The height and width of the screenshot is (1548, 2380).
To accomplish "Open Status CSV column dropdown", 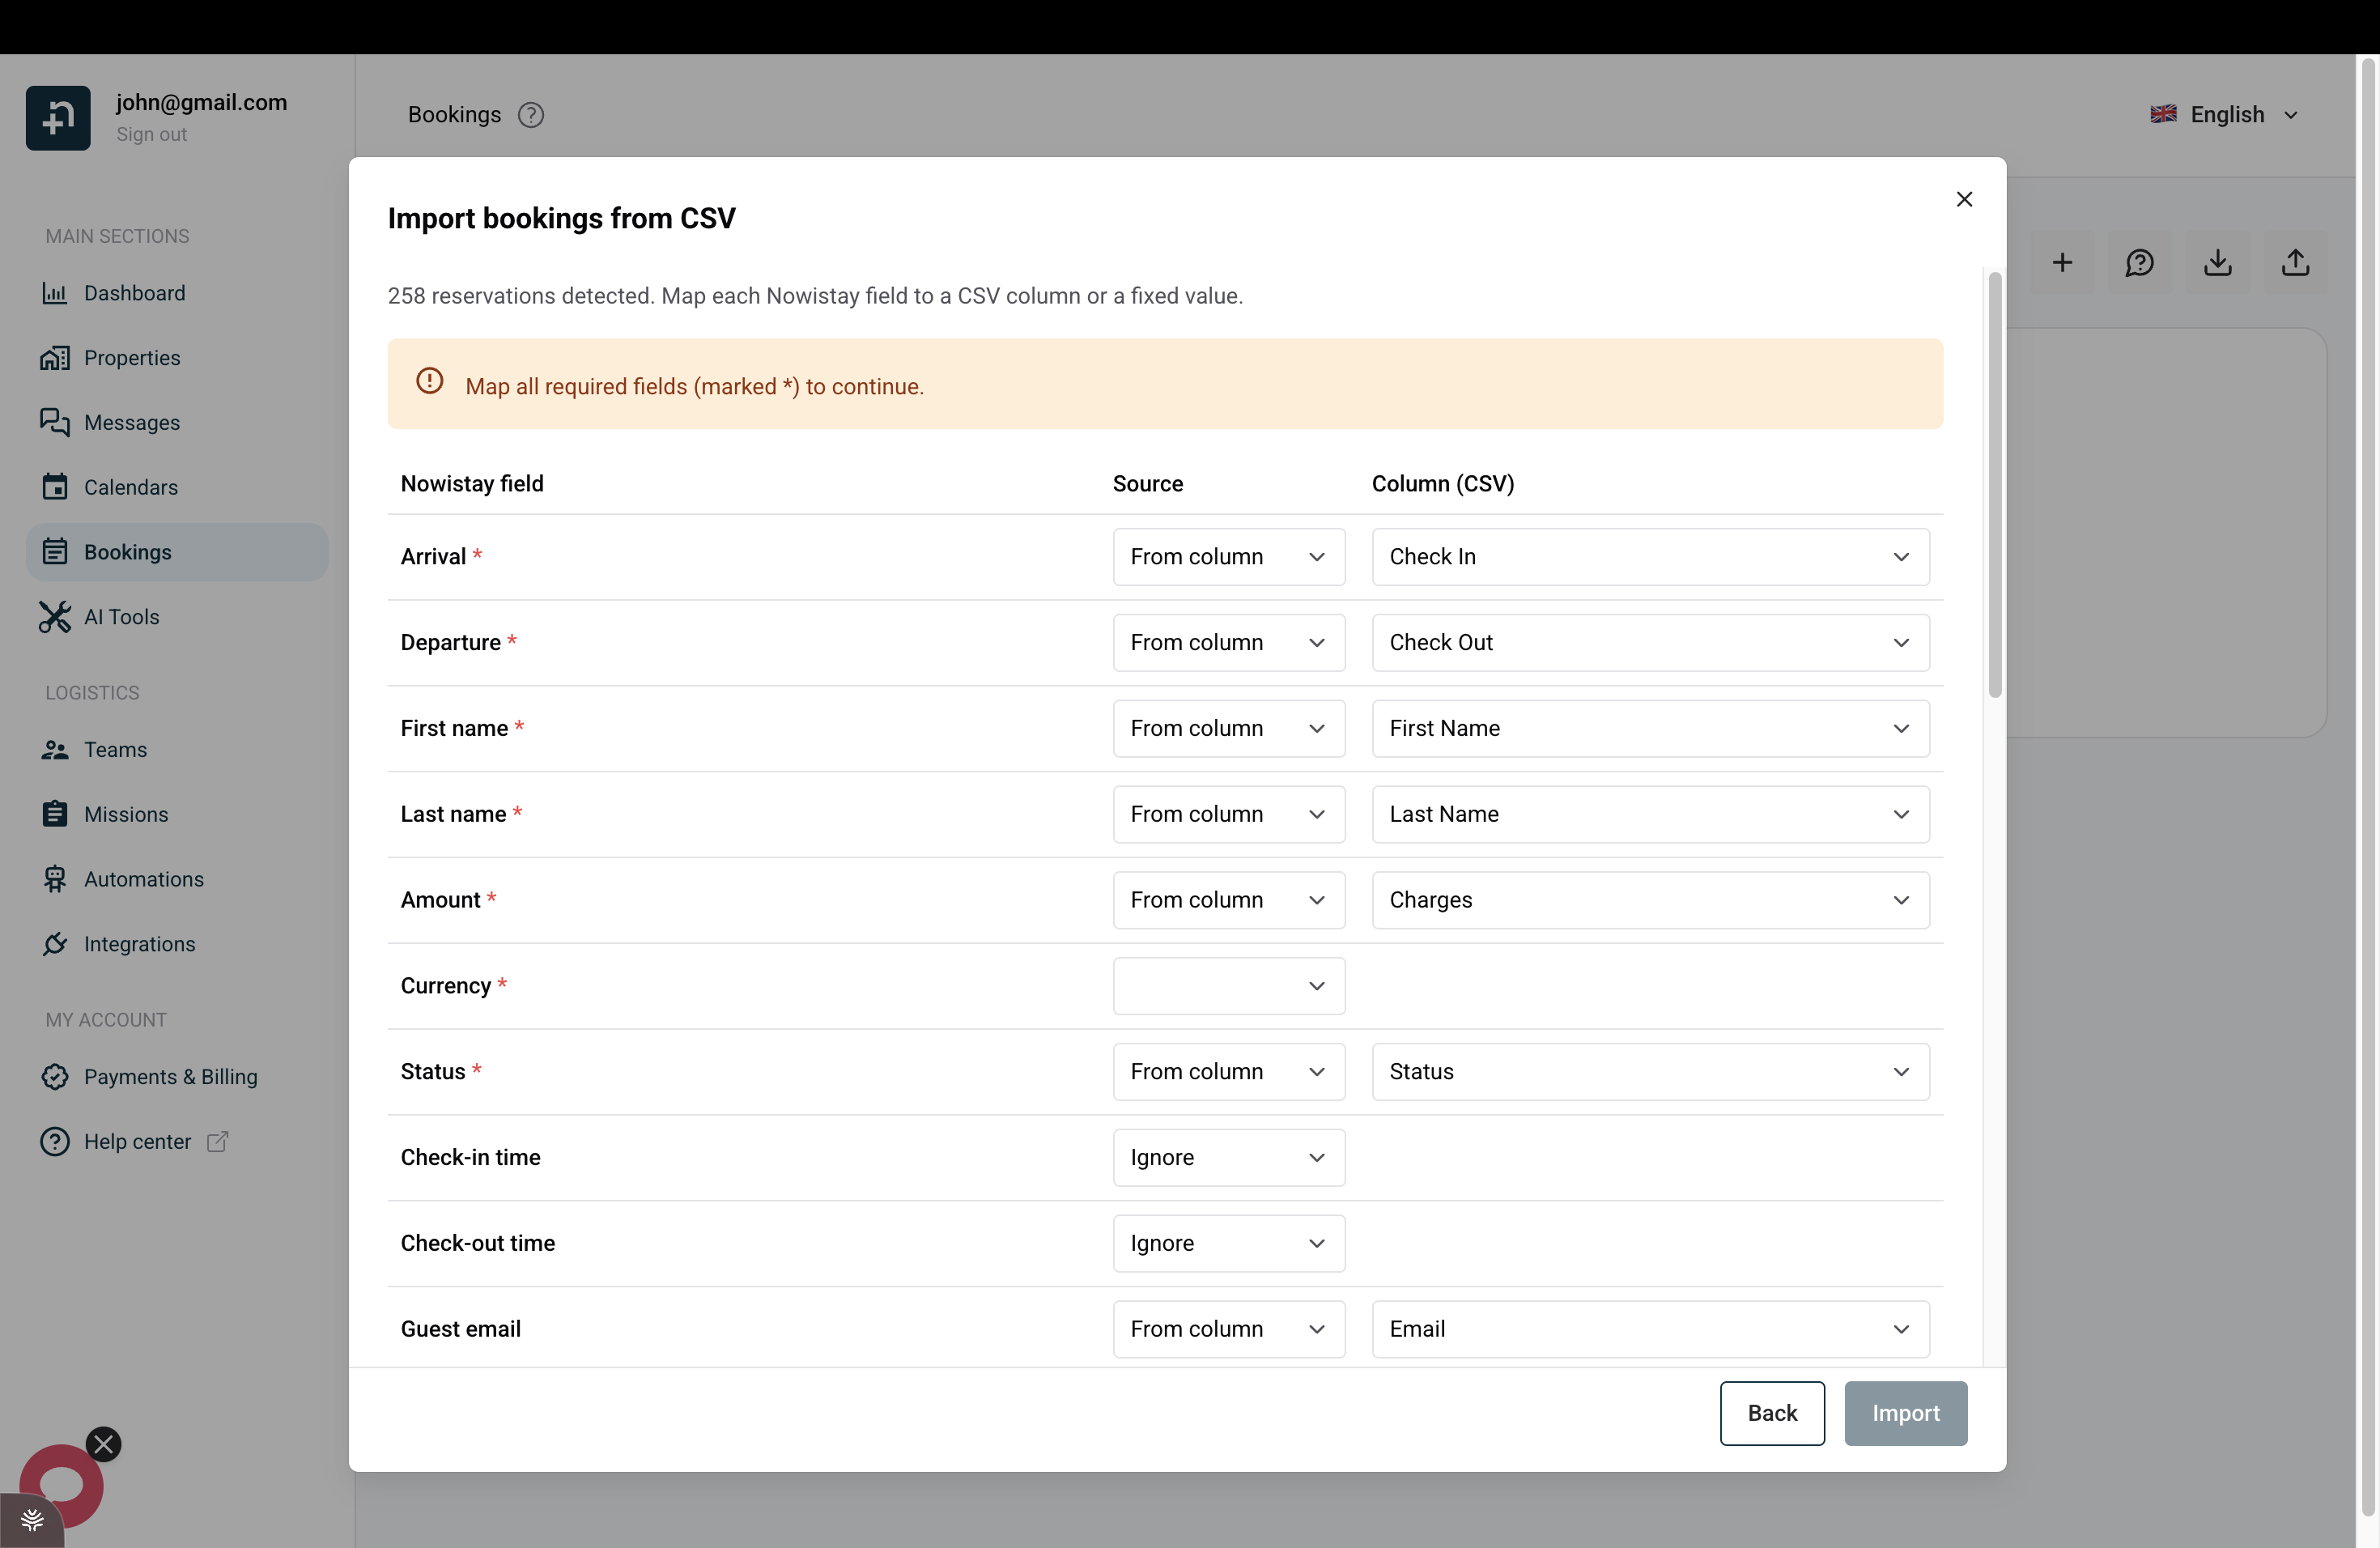I will click(x=1650, y=1072).
